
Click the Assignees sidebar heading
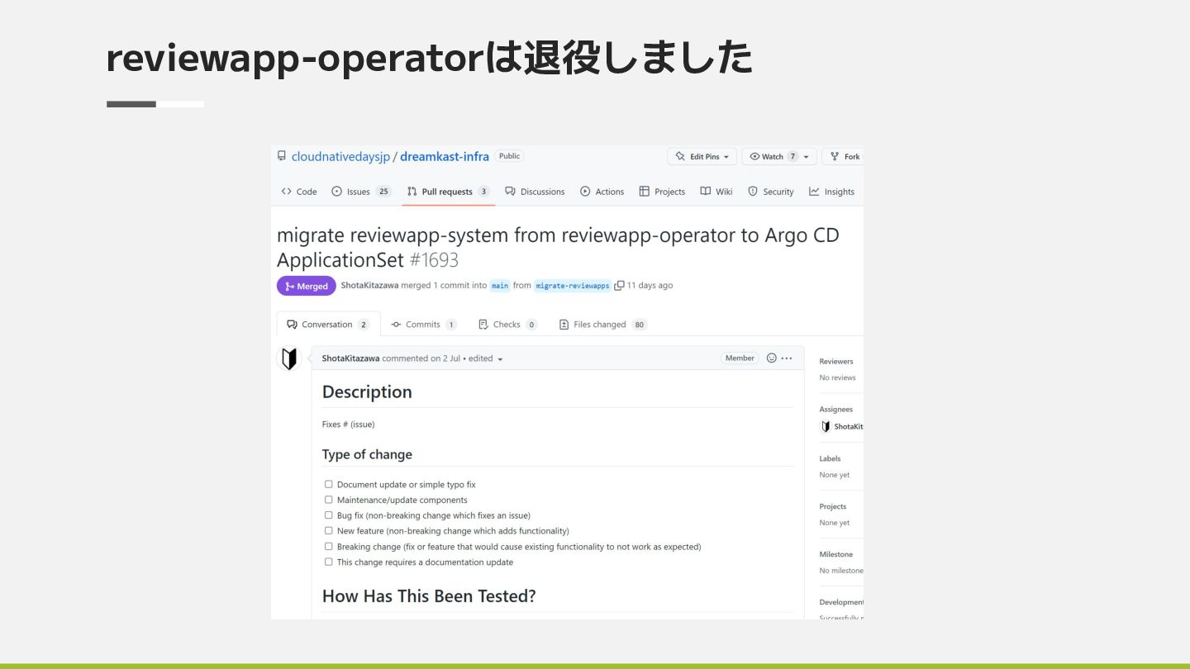point(836,410)
